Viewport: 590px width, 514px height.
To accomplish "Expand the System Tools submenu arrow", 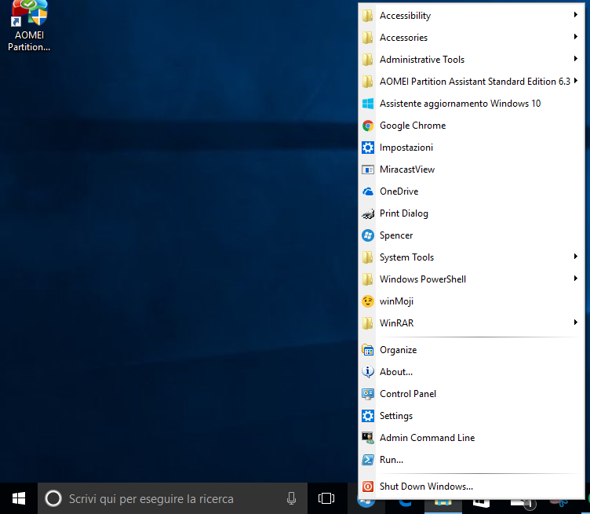I will (575, 257).
